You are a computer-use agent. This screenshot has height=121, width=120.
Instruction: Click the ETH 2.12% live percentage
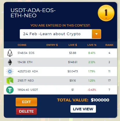point(92,62)
